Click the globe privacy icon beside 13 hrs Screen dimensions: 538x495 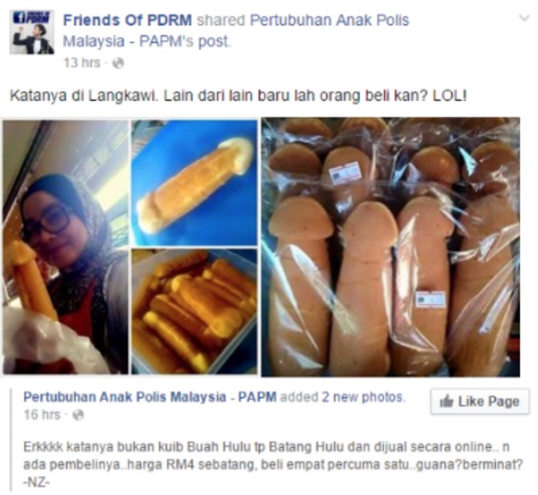tap(118, 63)
